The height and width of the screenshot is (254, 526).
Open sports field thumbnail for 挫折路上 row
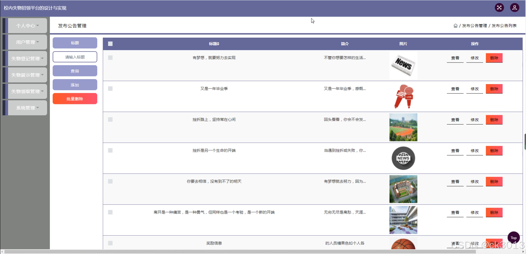coord(403,127)
